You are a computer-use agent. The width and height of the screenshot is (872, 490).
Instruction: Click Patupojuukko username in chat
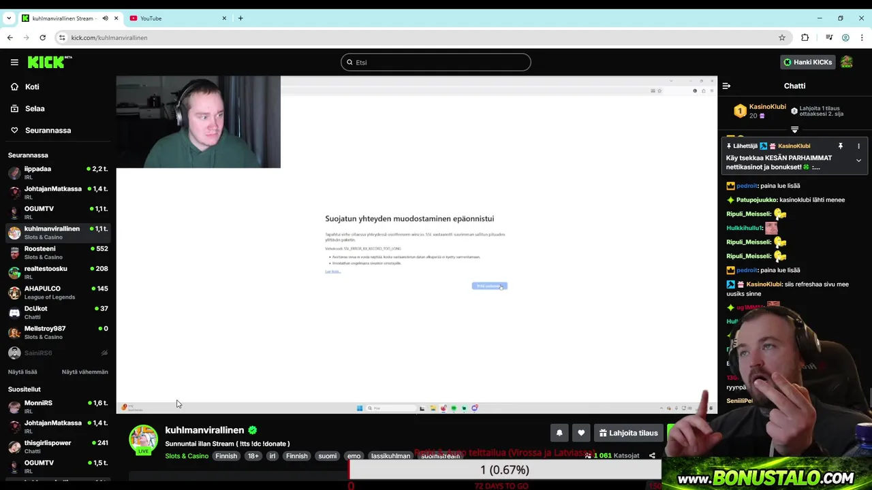coord(756,200)
